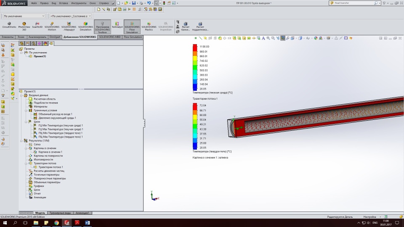Toggle SOLIDWORKS Flow Simulation add-in
This screenshot has height=227, width=404.
coord(132,27)
